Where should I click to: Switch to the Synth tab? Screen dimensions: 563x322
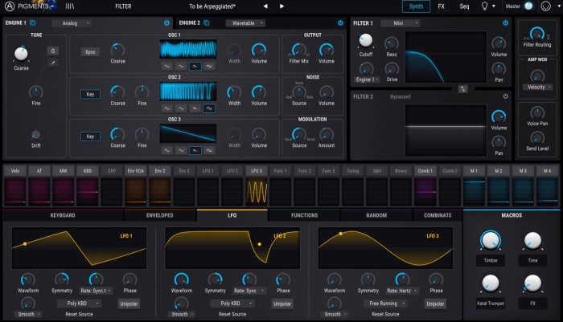(x=416, y=6)
